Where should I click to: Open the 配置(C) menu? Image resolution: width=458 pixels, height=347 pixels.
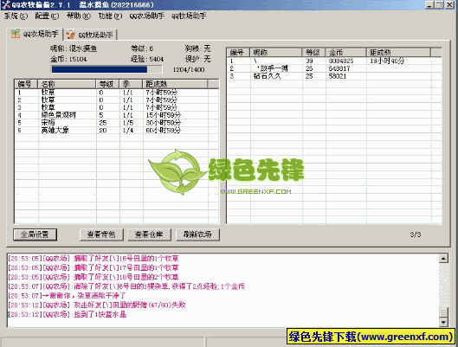[47, 16]
